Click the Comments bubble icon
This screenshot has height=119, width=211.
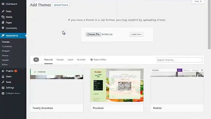click(x=3, y=28)
